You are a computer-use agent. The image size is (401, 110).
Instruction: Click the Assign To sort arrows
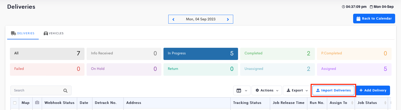[352, 103]
